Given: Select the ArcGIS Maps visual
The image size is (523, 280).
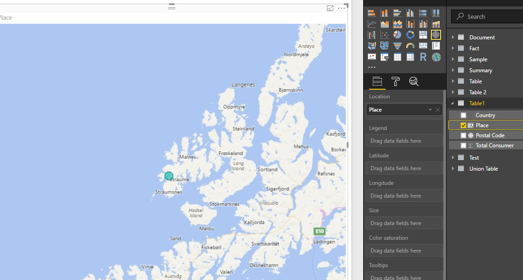Looking at the screenshot, I should point(436,57).
